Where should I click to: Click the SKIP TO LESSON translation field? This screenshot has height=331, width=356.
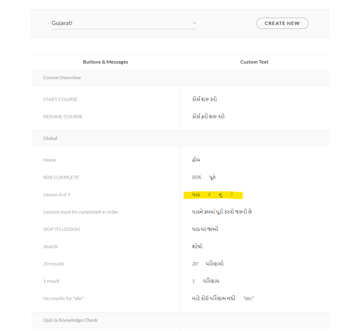205,229
